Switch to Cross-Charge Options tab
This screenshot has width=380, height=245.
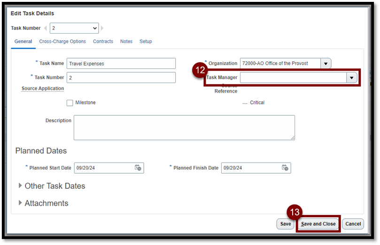62,42
